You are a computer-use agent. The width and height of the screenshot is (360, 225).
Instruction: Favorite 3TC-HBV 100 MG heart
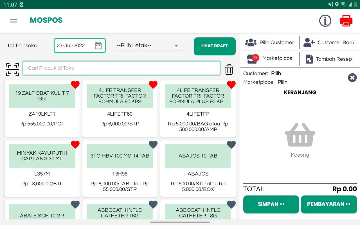153,145
